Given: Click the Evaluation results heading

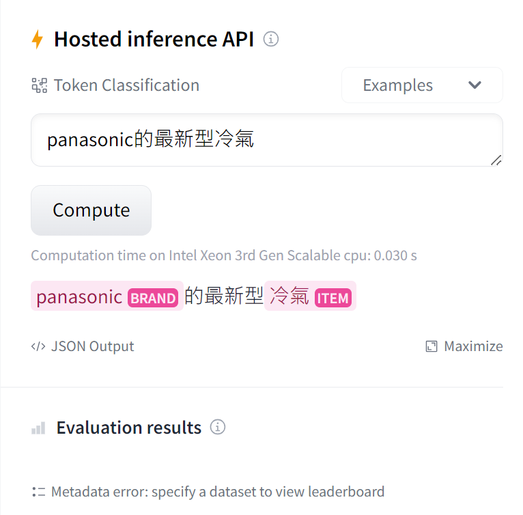Looking at the screenshot, I should click(x=128, y=428).
